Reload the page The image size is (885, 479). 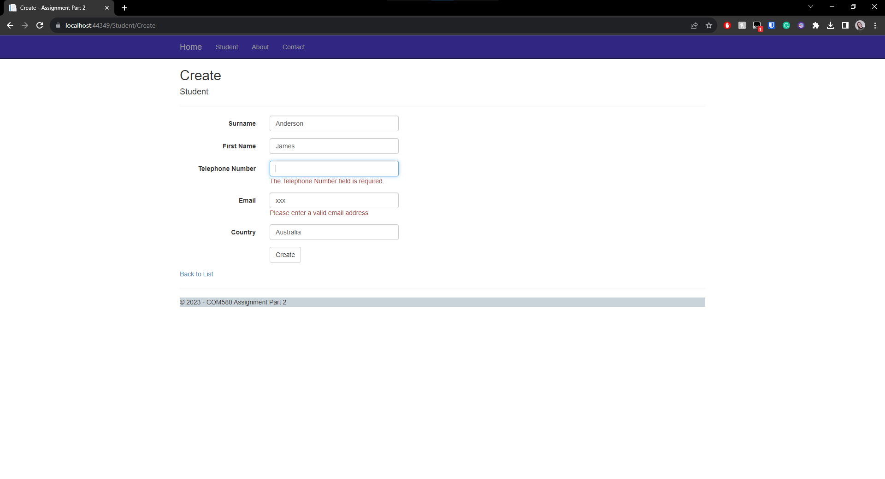(40, 25)
